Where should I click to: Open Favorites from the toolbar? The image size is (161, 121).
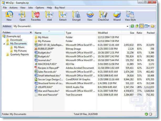[x=36, y=16]
